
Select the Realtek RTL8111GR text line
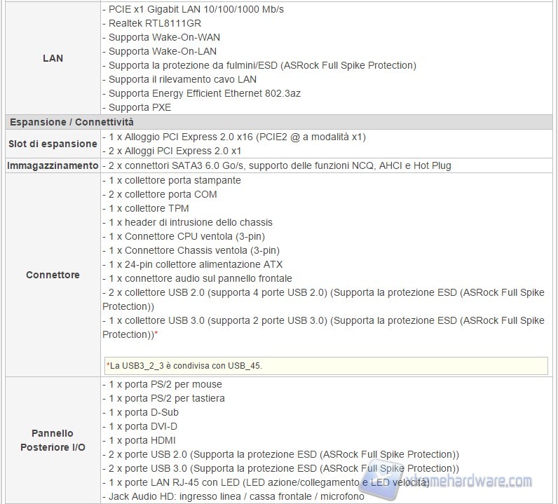coord(146,23)
